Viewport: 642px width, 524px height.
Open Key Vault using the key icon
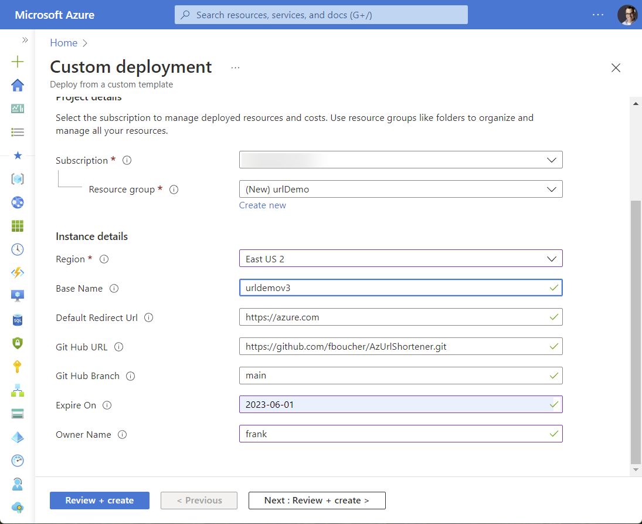tap(17, 366)
